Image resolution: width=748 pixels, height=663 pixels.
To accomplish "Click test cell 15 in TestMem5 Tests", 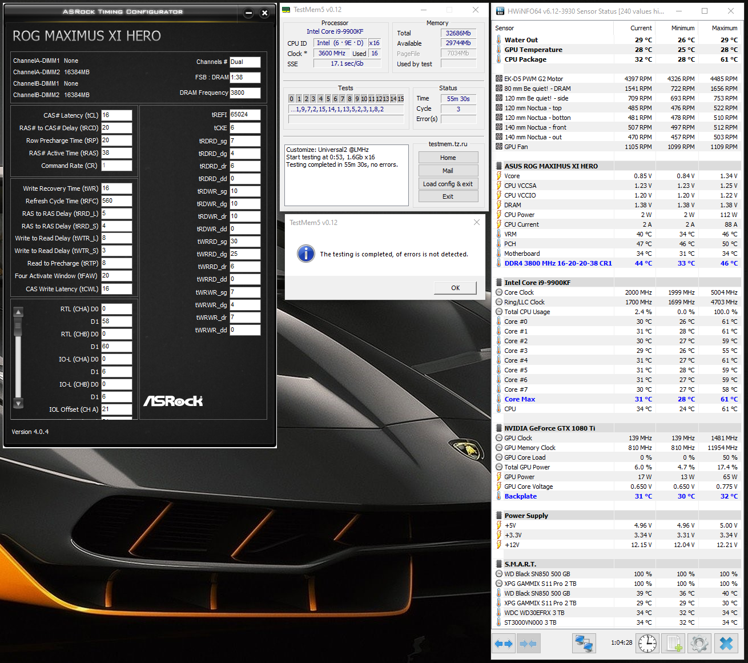I will (x=401, y=99).
